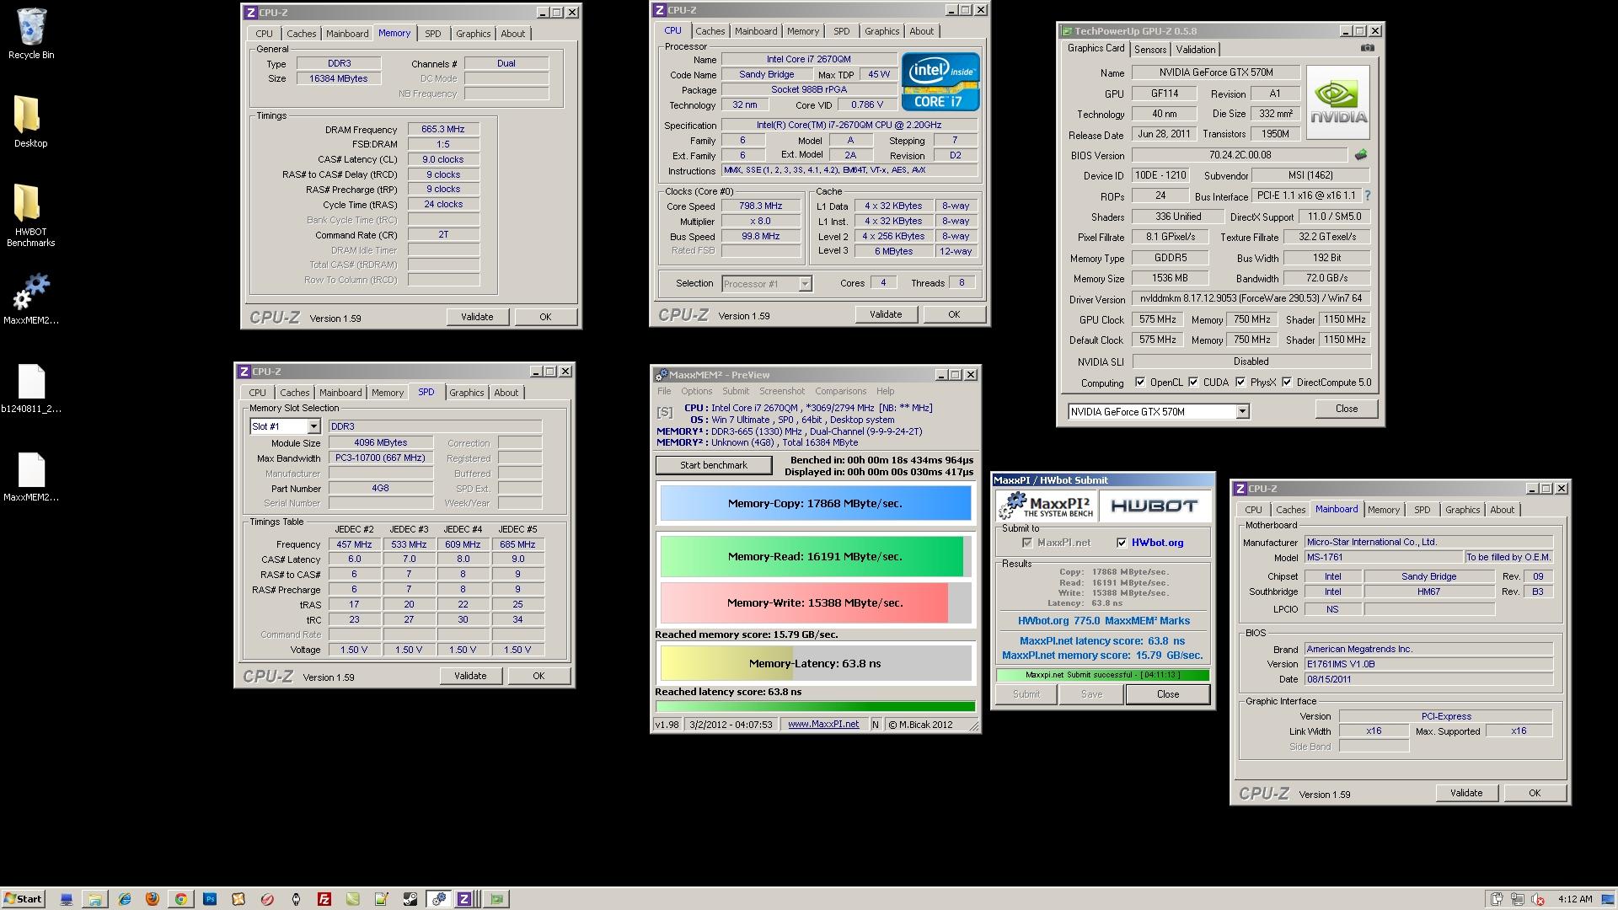Open the Sensors tab in GPU-Z
The width and height of the screenshot is (1618, 910).
pos(1150,50)
